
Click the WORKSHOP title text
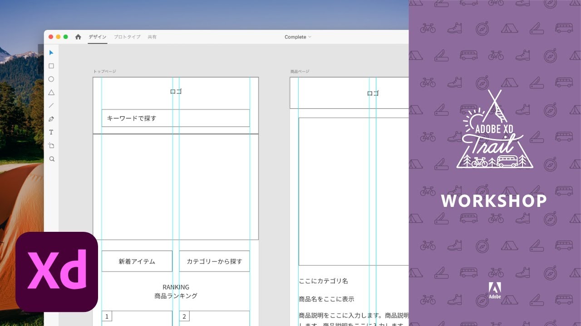(494, 201)
